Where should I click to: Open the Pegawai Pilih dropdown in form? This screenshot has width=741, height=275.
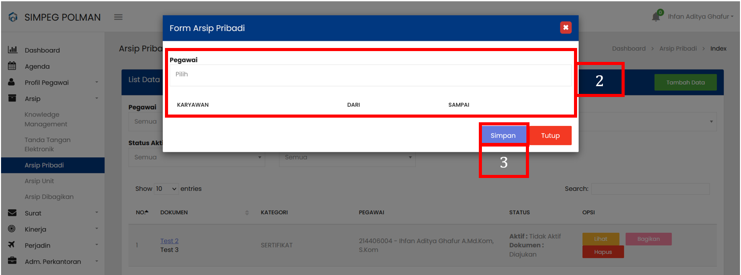tap(370, 75)
